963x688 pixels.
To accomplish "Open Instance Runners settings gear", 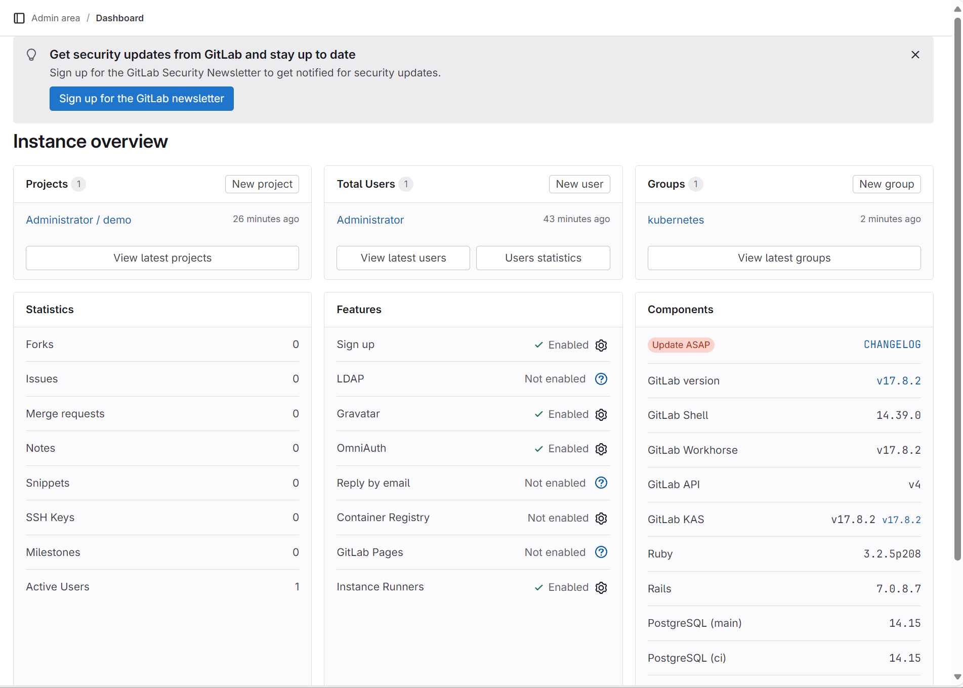I will (601, 587).
